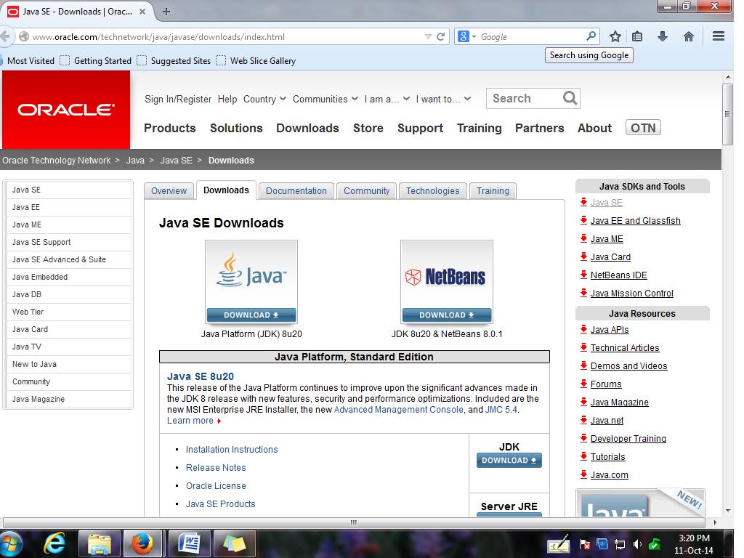Click the volume speaker tray icon
The width and height of the screenshot is (744, 558).
[x=637, y=544]
